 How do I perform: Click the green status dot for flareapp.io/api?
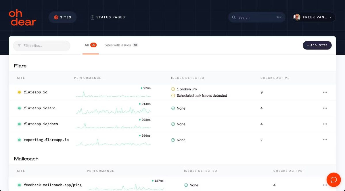[19, 108]
